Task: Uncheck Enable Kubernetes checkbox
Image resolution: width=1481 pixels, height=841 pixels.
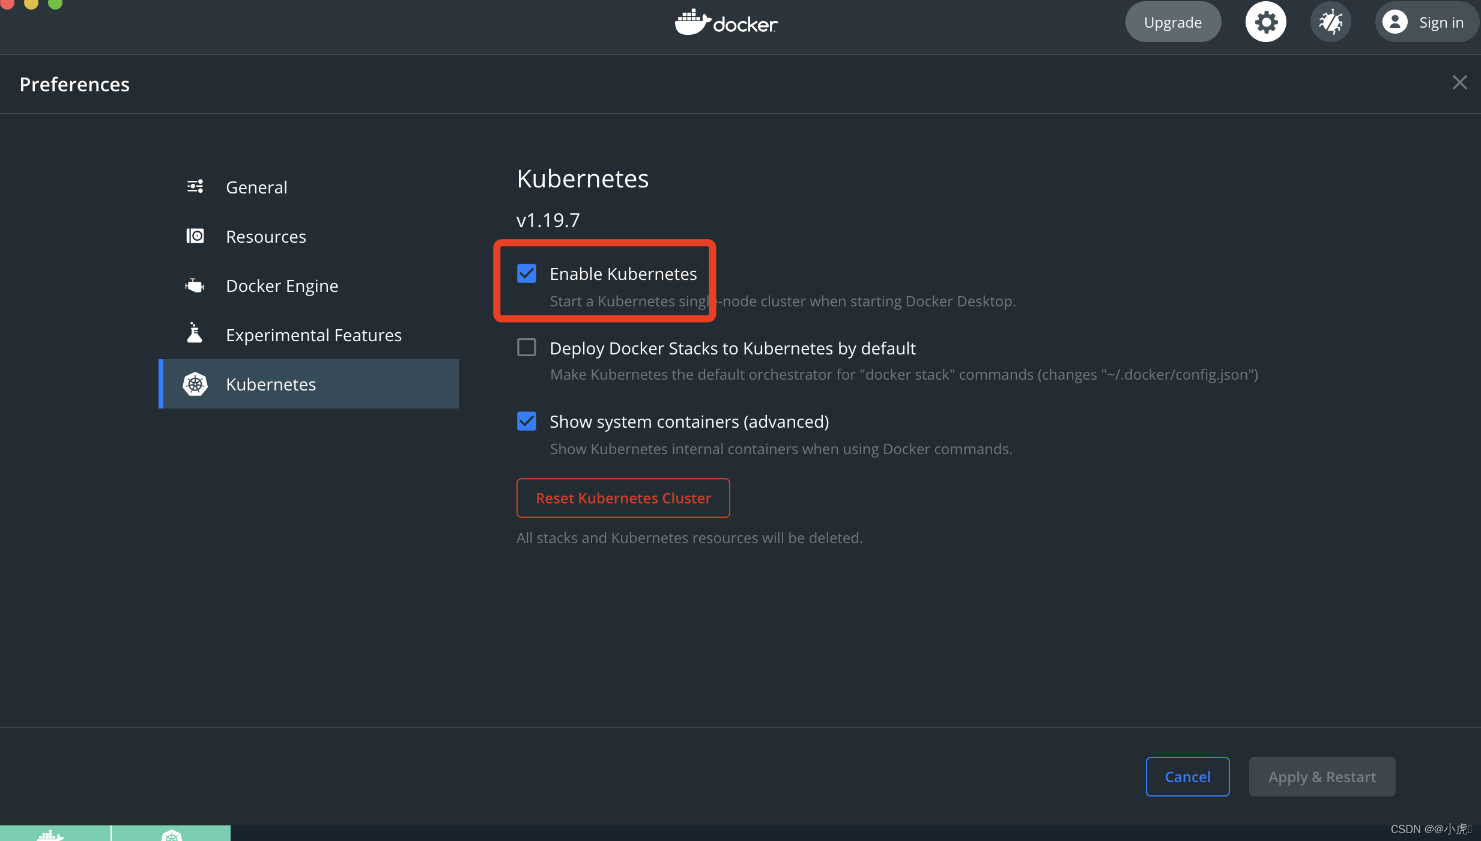Action: point(527,273)
